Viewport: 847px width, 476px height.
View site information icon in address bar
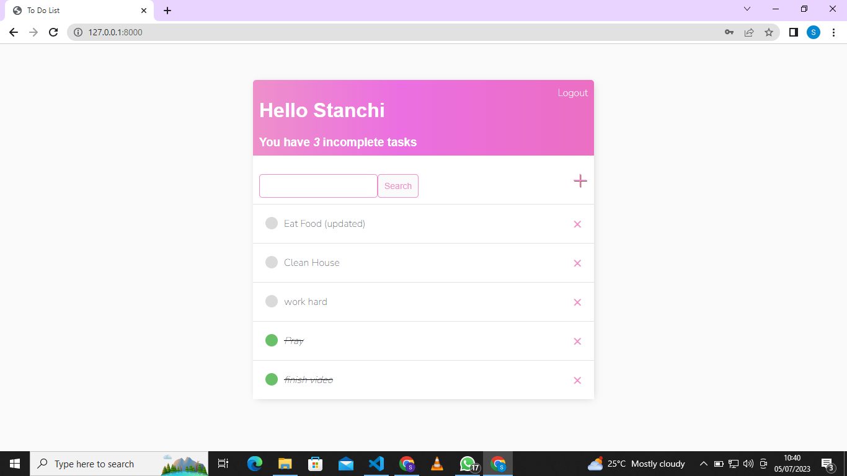tap(78, 32)
